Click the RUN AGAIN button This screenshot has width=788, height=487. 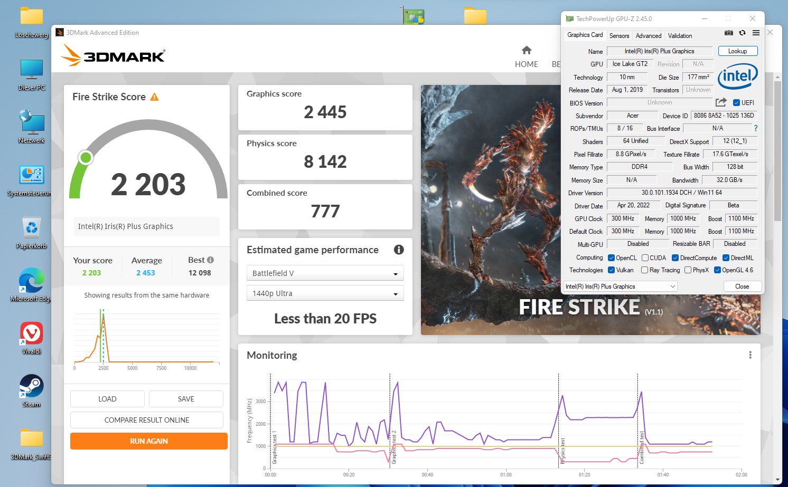click(149, 441)
